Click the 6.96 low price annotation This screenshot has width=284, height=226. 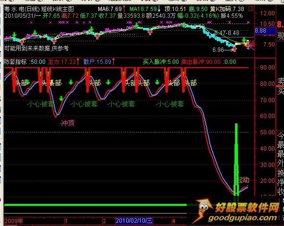coord(218,49)
